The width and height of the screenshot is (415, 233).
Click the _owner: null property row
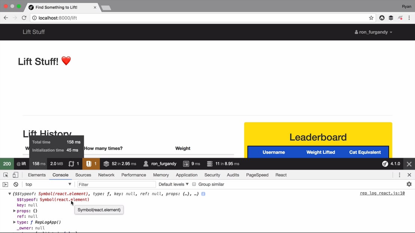coord(31,228)
